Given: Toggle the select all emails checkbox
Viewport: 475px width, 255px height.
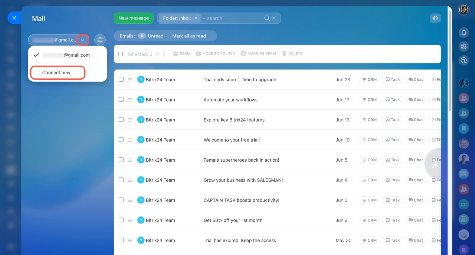Looking at the screenshot, I should (x=121, y=54).
